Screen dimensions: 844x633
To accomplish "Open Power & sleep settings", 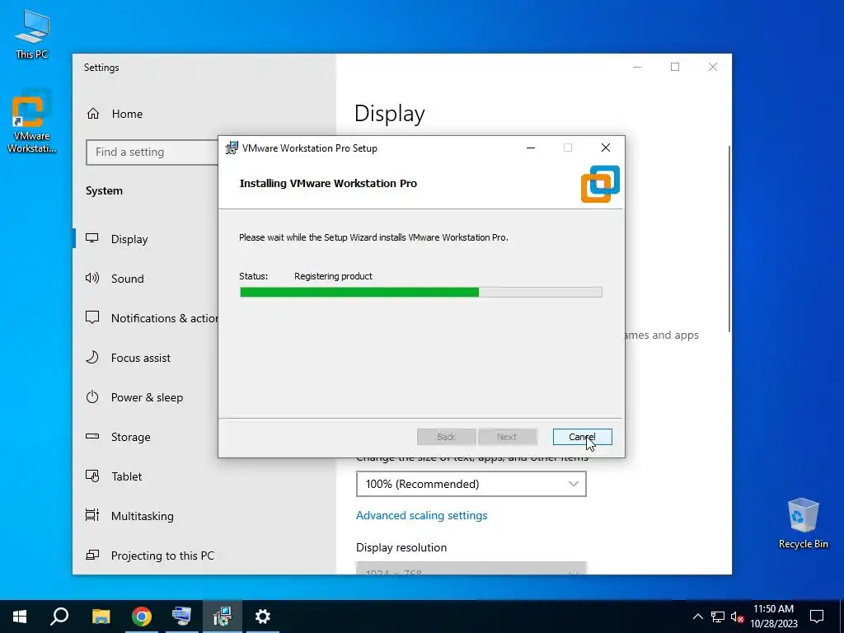I will tap(147, 397).
